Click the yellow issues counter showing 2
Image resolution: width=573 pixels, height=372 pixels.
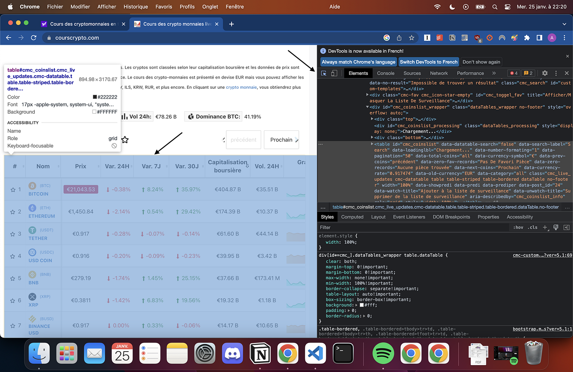point(528,73)
